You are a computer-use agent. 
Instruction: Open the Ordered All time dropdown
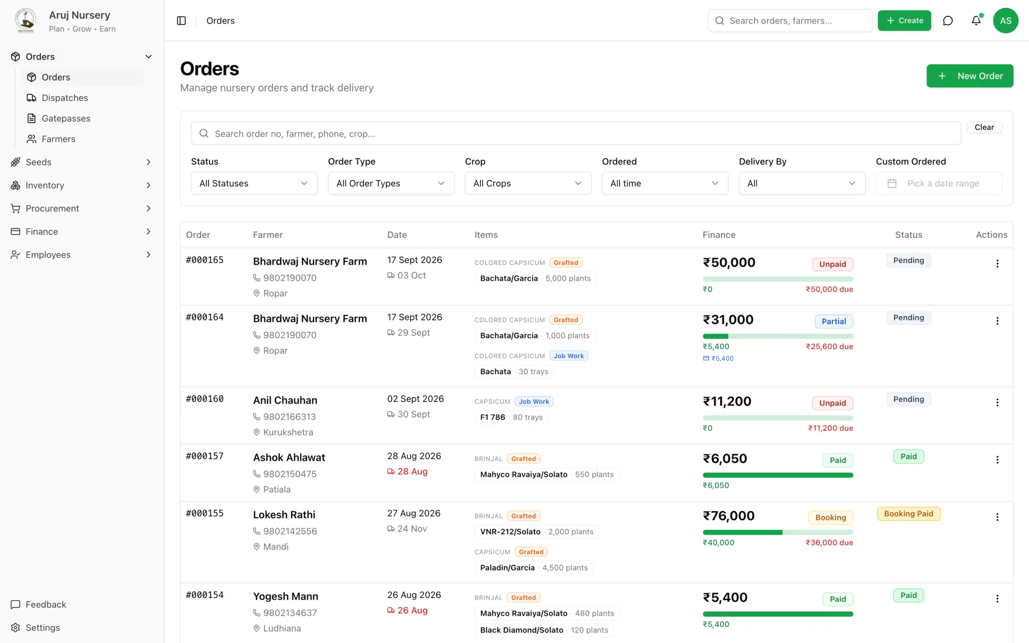click(x=665, y=183)
